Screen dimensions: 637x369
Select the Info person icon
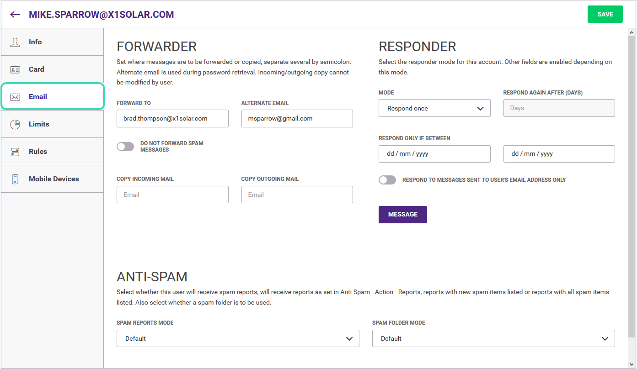(15, 42)
